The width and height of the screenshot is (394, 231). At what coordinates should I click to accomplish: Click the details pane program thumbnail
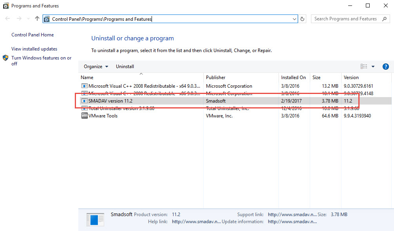point(95,219)
